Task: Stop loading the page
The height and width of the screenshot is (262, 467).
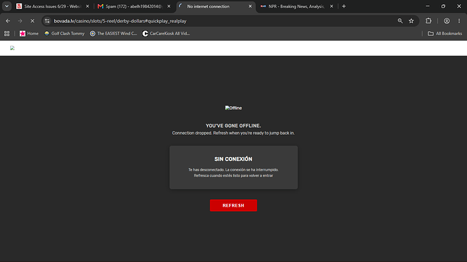Action: (32, 21)
